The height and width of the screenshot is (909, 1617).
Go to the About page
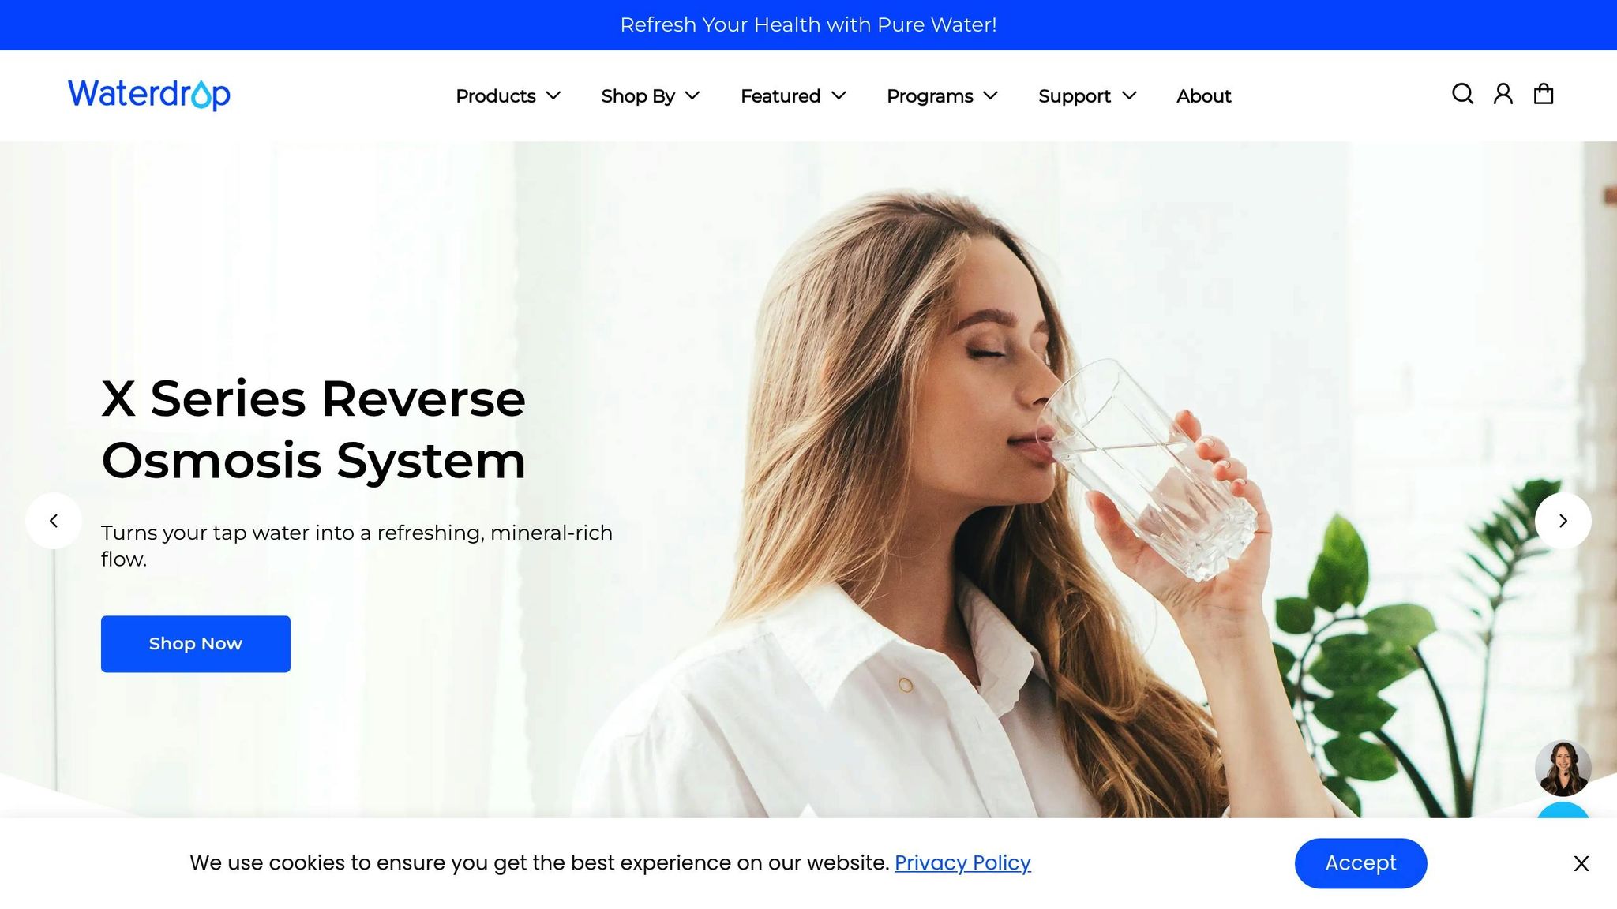(x=1203, y=96)
